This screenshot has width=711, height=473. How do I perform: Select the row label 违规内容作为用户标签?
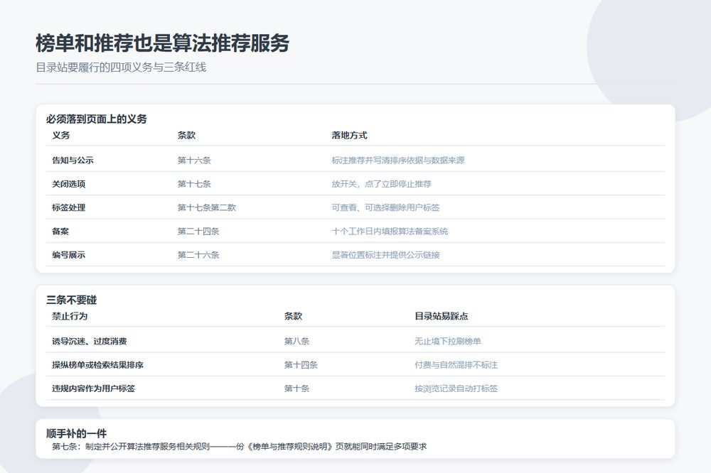click(93, 388)
